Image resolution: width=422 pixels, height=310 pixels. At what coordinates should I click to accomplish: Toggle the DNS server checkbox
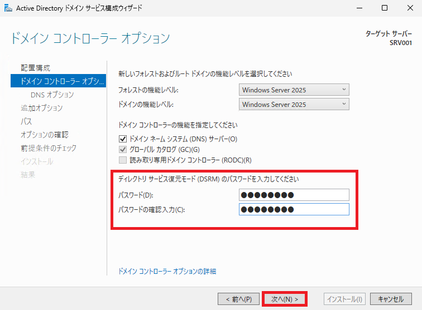tap(123, 139)
